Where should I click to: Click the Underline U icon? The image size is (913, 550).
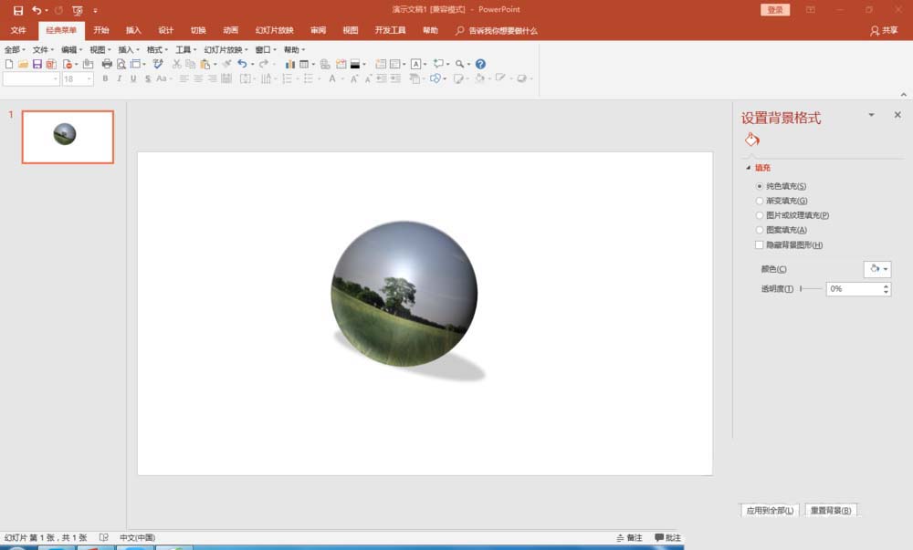(x=133, y=78)
